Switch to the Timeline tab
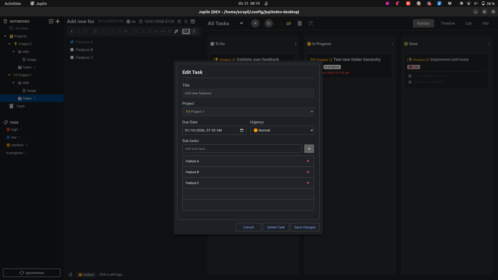The image size is (498, 280). pos(447,23)
